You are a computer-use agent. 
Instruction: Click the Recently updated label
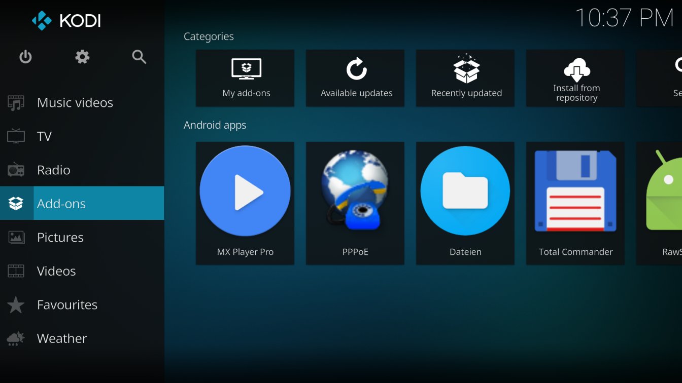coord(466,93)
